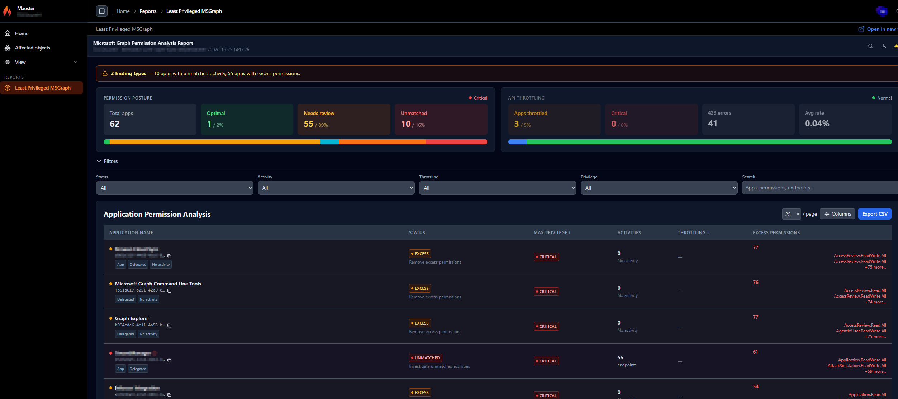Click the Open in new tab icon
The width and height of the screenshot is (898, 399).
point(861,29)
